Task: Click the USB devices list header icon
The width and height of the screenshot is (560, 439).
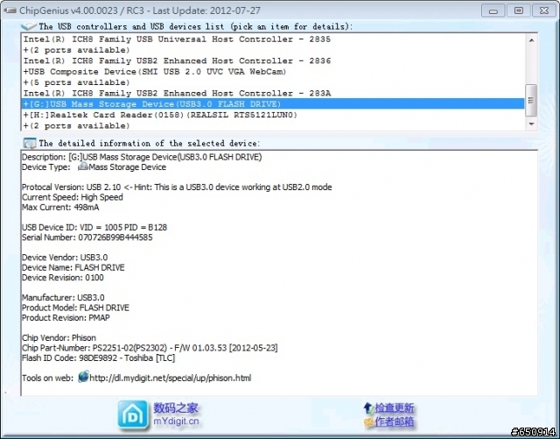Action: (x=29, y=26)
